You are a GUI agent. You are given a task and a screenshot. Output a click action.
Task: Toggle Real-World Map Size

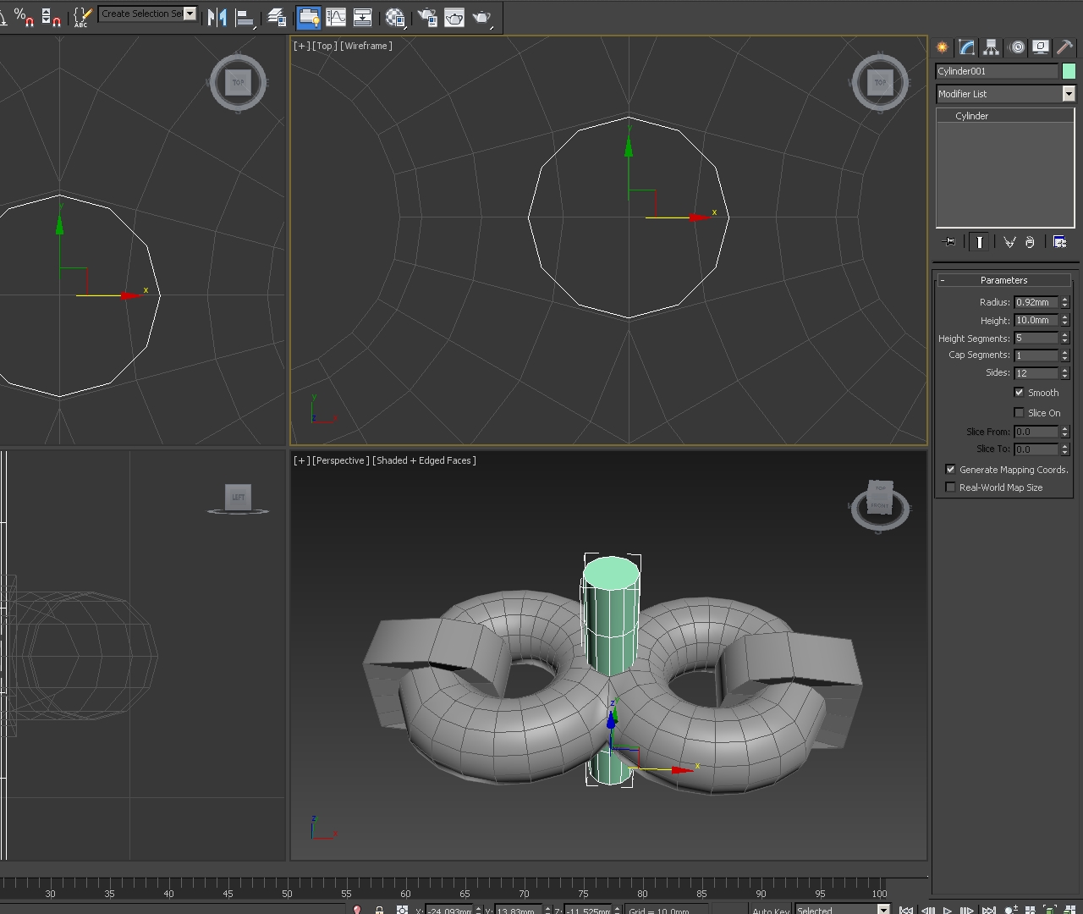[x=950, y=487]
